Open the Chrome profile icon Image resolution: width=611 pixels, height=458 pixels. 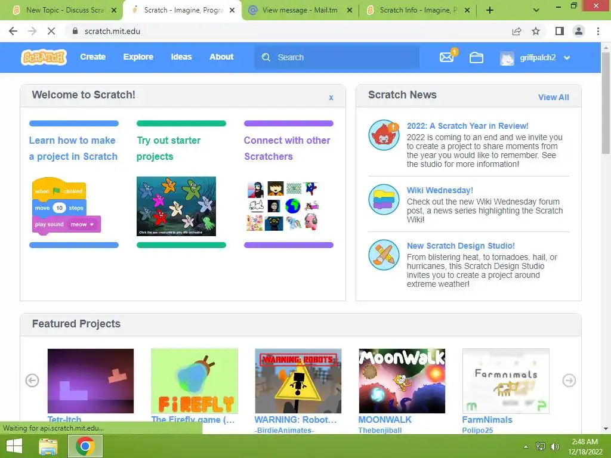[579, 31]
